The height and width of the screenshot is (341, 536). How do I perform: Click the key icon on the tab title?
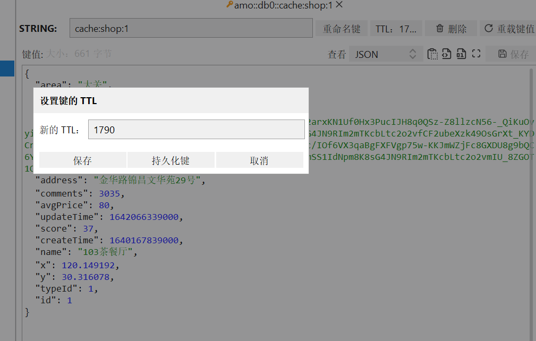(x=229, y=5)
